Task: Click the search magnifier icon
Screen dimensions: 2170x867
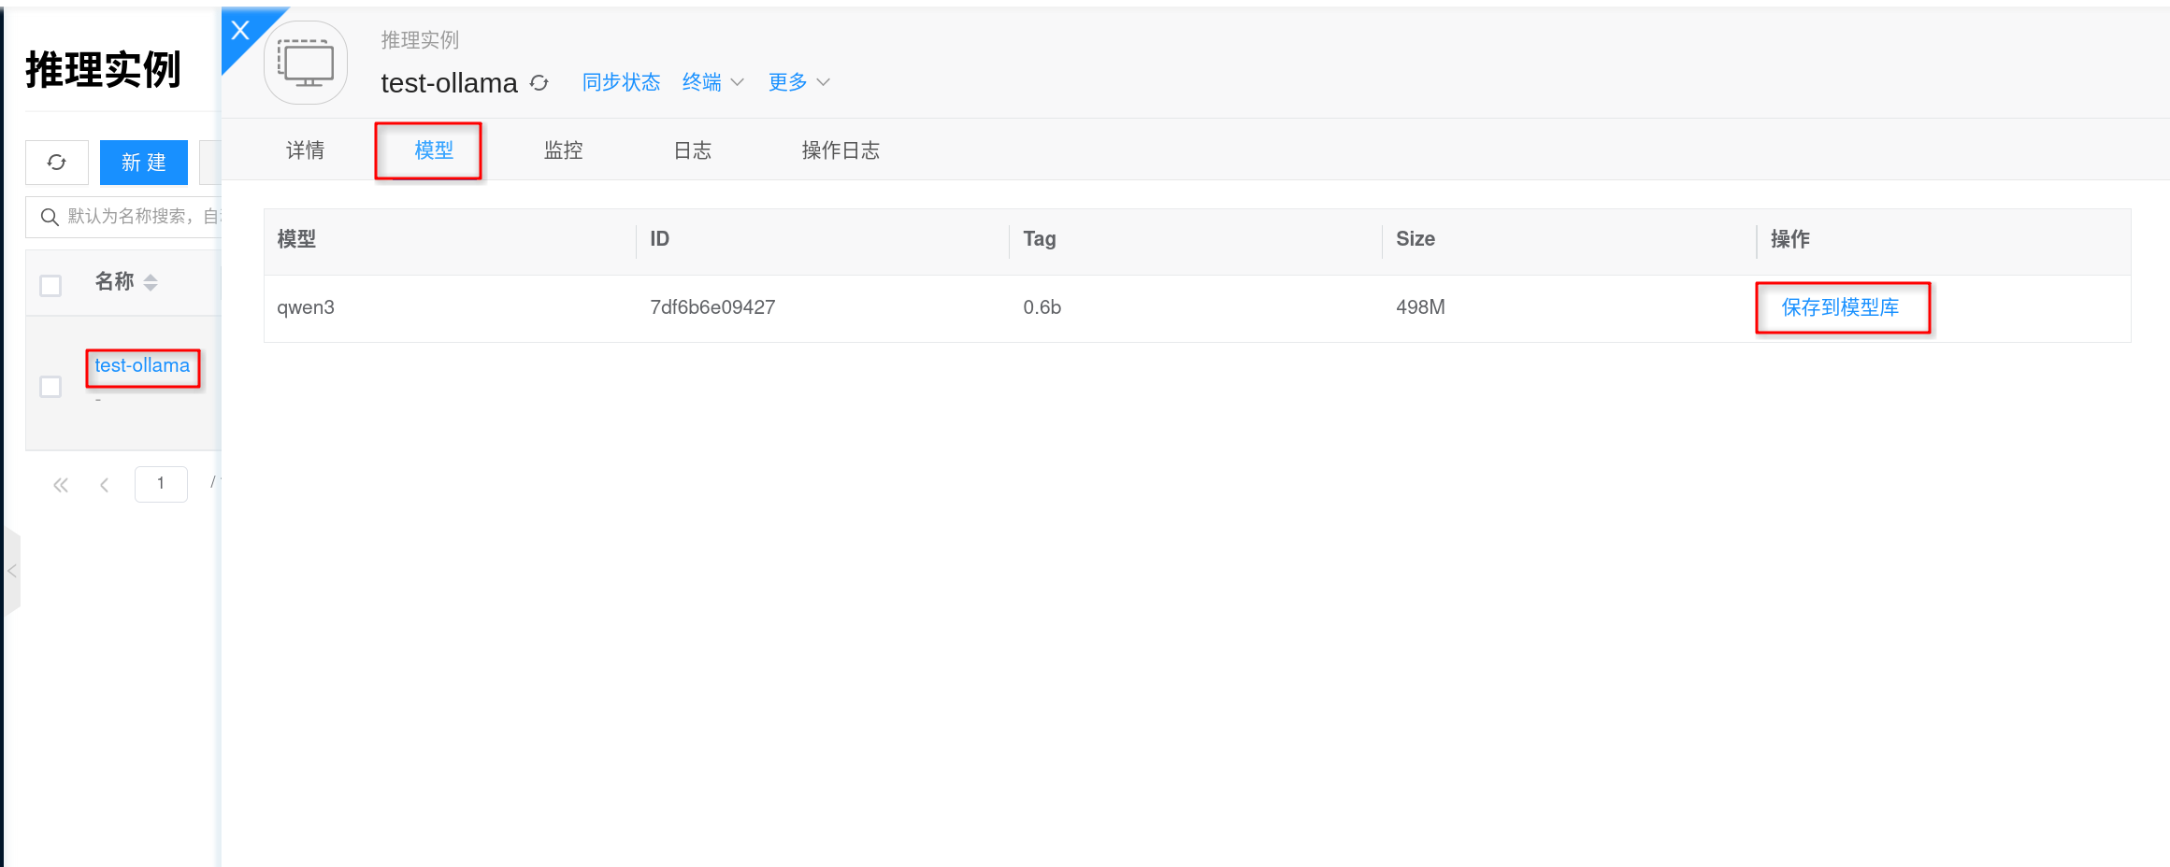Action: (x=50, y=217)
